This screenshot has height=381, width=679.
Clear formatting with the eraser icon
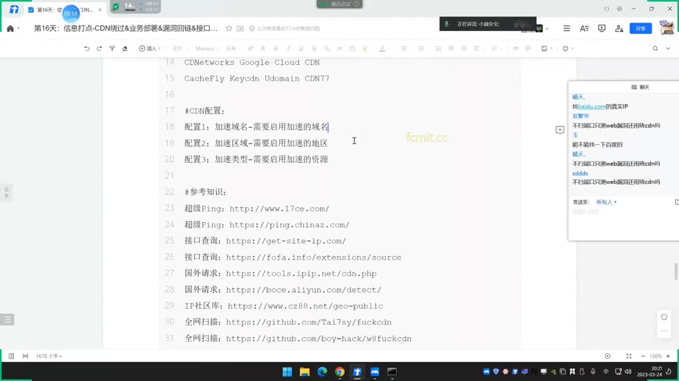pyautogui.click(x=125, y=48)
